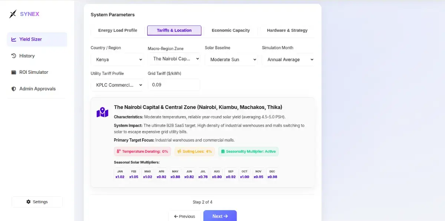
Task: Click the FEB x1.05 multiplier
Action: [134, 174]
